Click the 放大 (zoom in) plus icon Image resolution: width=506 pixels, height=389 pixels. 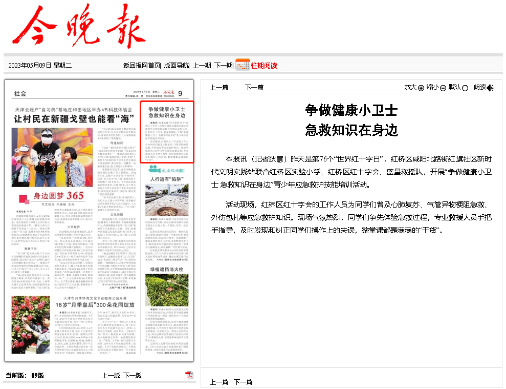click(421, 87)
